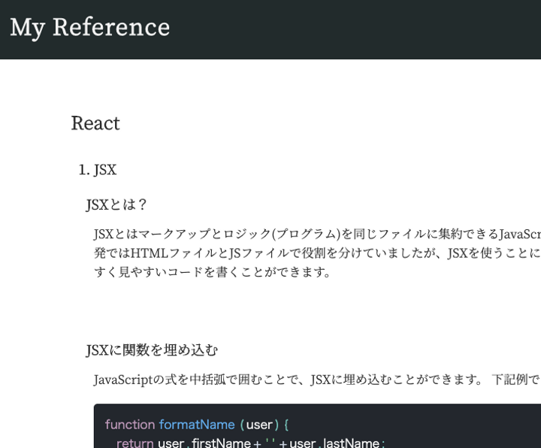
Task: Click the "下記例で" text at the right edge
Action: pos(515,380)
